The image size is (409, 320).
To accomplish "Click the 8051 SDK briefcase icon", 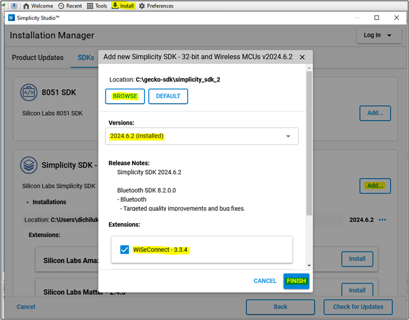I will click(29, 92).
